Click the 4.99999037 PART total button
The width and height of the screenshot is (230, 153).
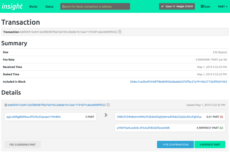[x=210, y=144]
